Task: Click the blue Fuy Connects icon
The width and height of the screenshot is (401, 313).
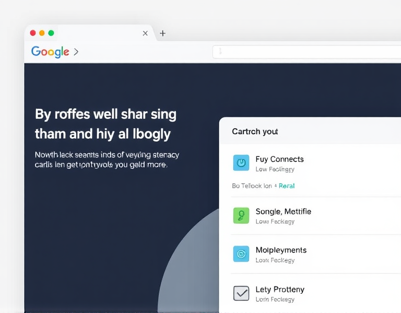Action: click(x=241, y=163)
